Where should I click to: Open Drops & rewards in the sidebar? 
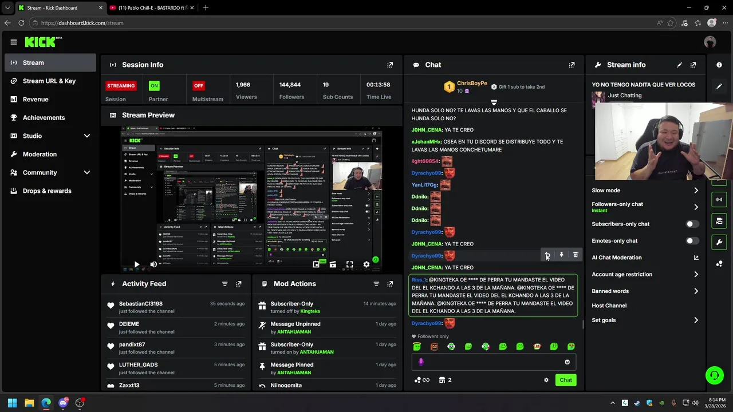(50, 191)
